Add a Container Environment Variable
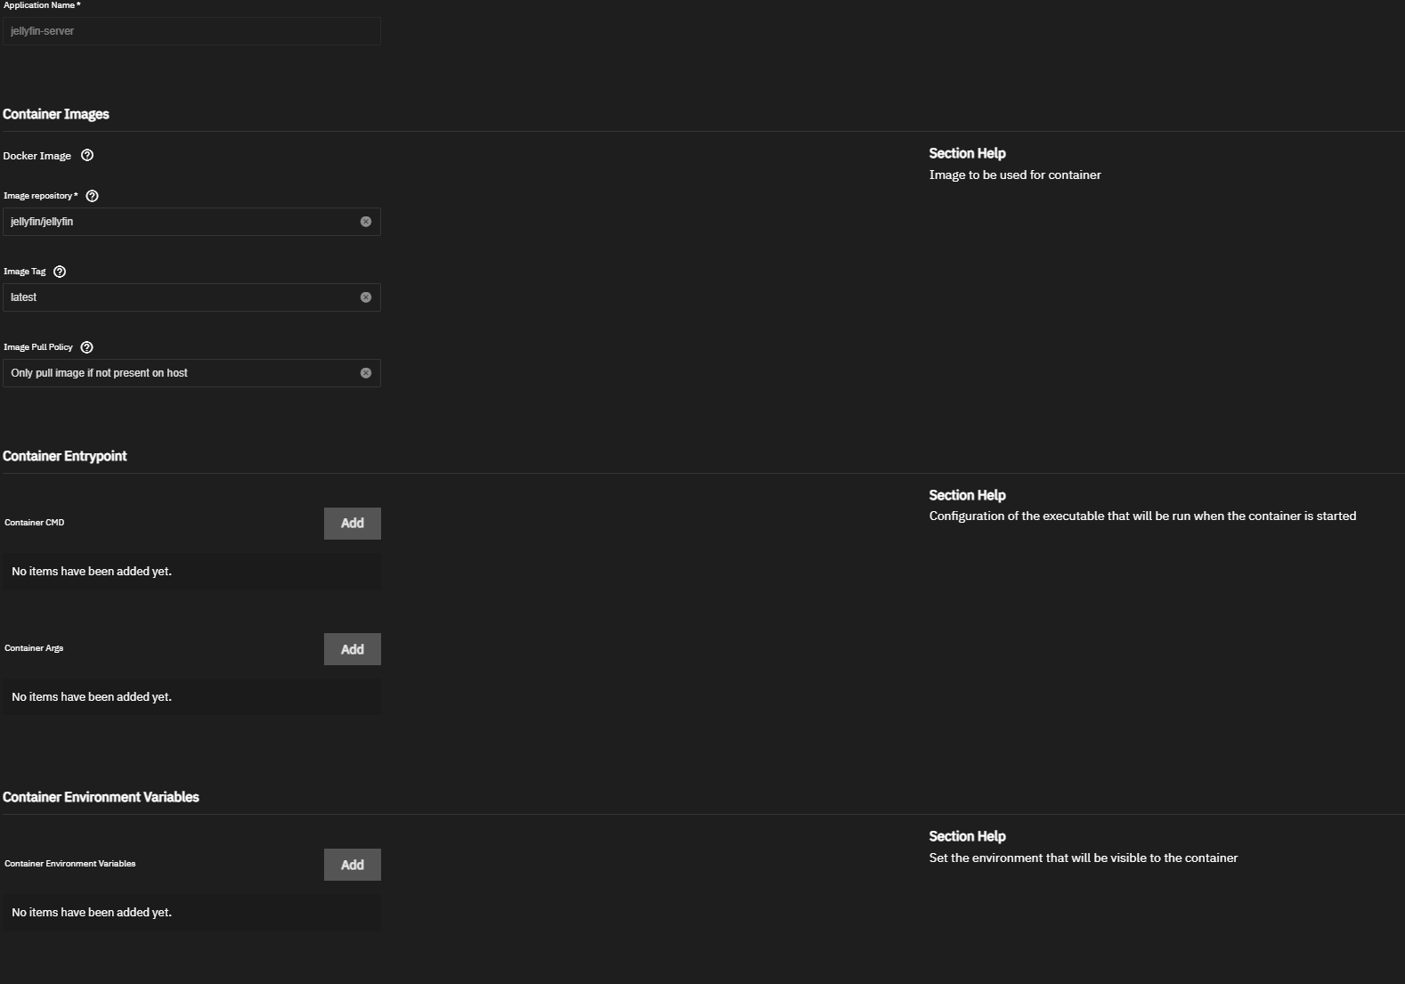The width and height of the screenshot is (1405, 984). [352, 865]
